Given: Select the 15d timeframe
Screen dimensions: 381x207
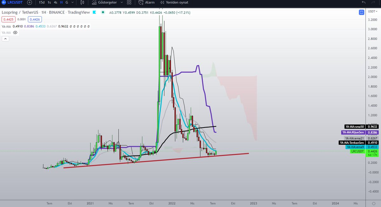Looking at the screenshot, I should [42, 2].
